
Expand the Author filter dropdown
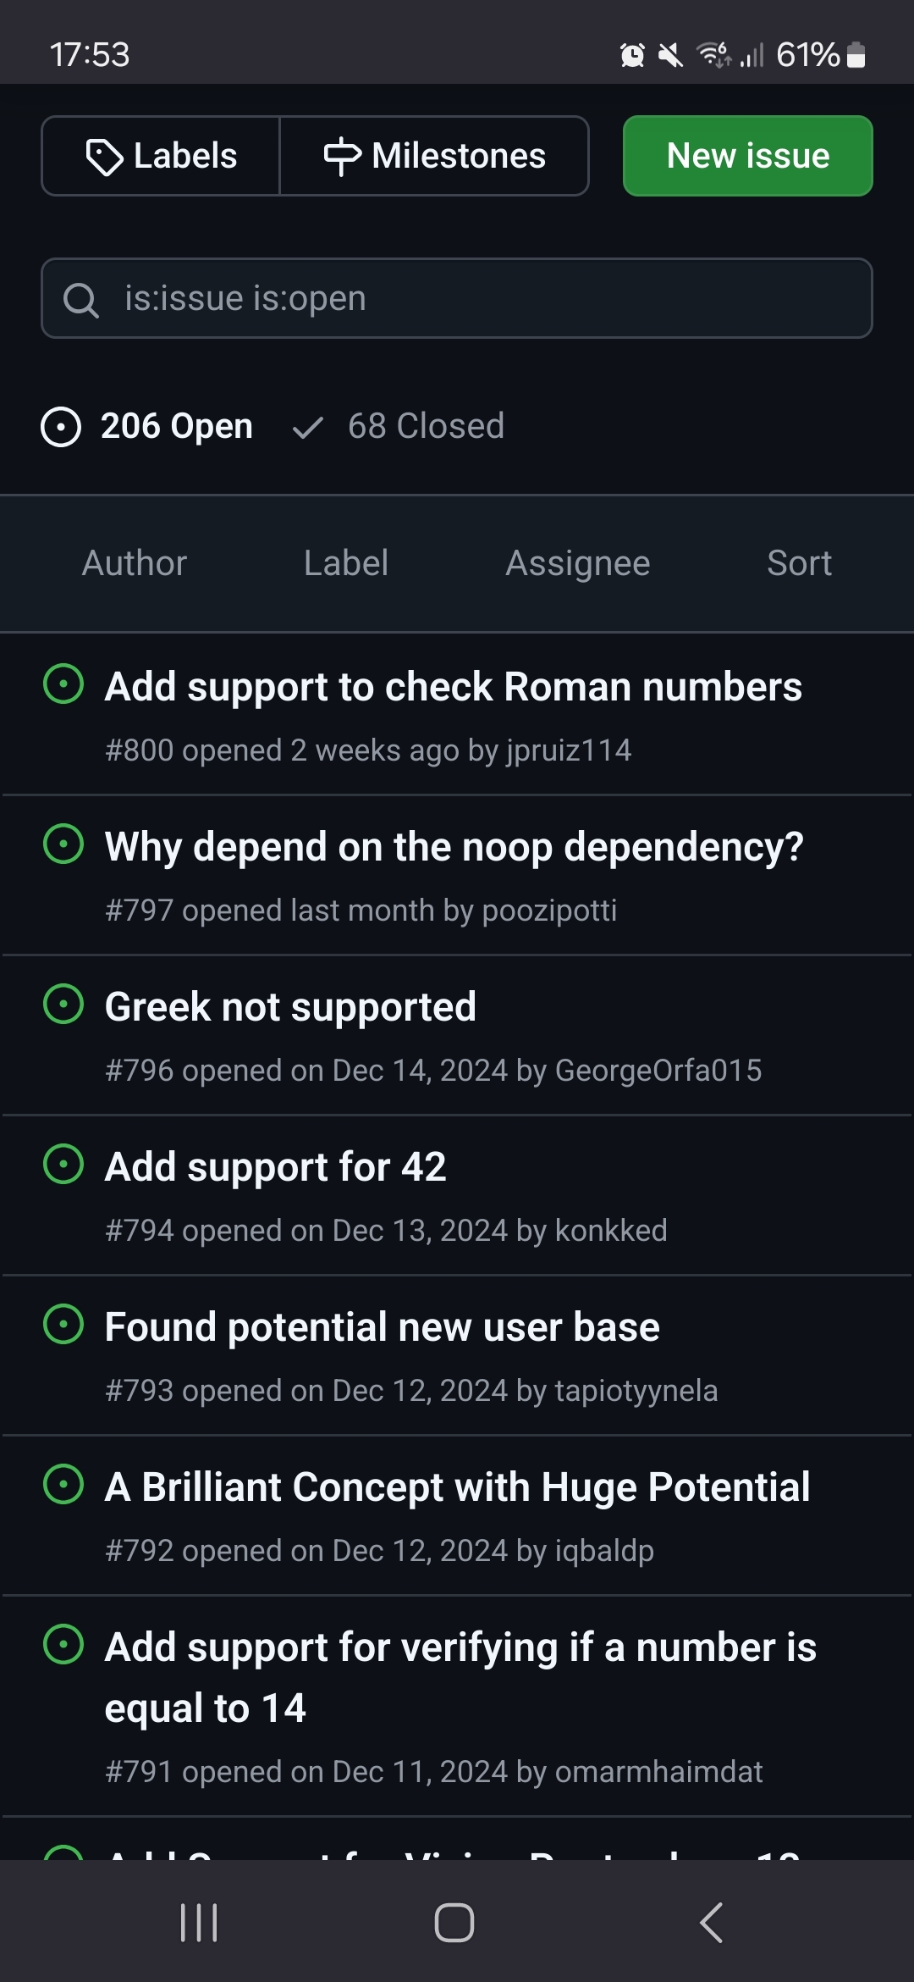click(x=135, y=563)
